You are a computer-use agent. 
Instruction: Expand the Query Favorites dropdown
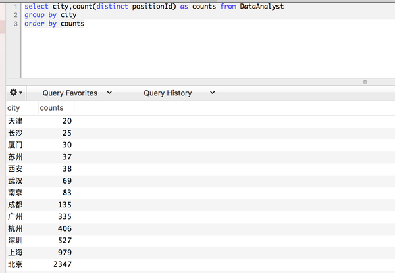(x=77, y=93)
